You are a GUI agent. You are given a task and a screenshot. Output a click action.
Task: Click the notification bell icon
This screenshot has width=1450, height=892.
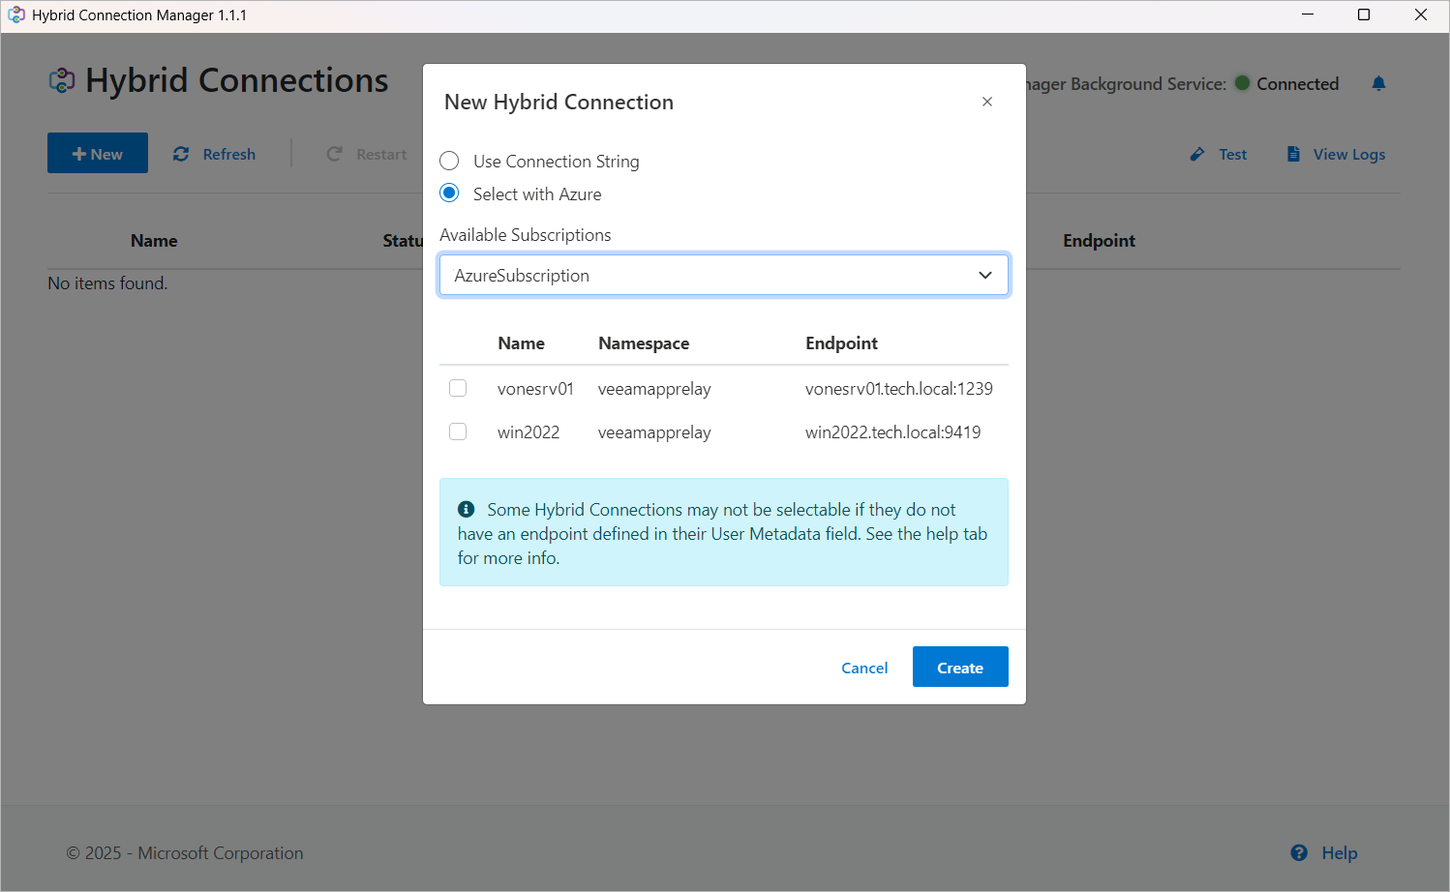(x=1378, y=84)
